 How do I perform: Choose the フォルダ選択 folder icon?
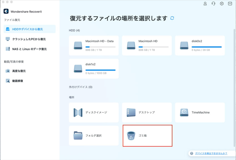coord(78,136)
